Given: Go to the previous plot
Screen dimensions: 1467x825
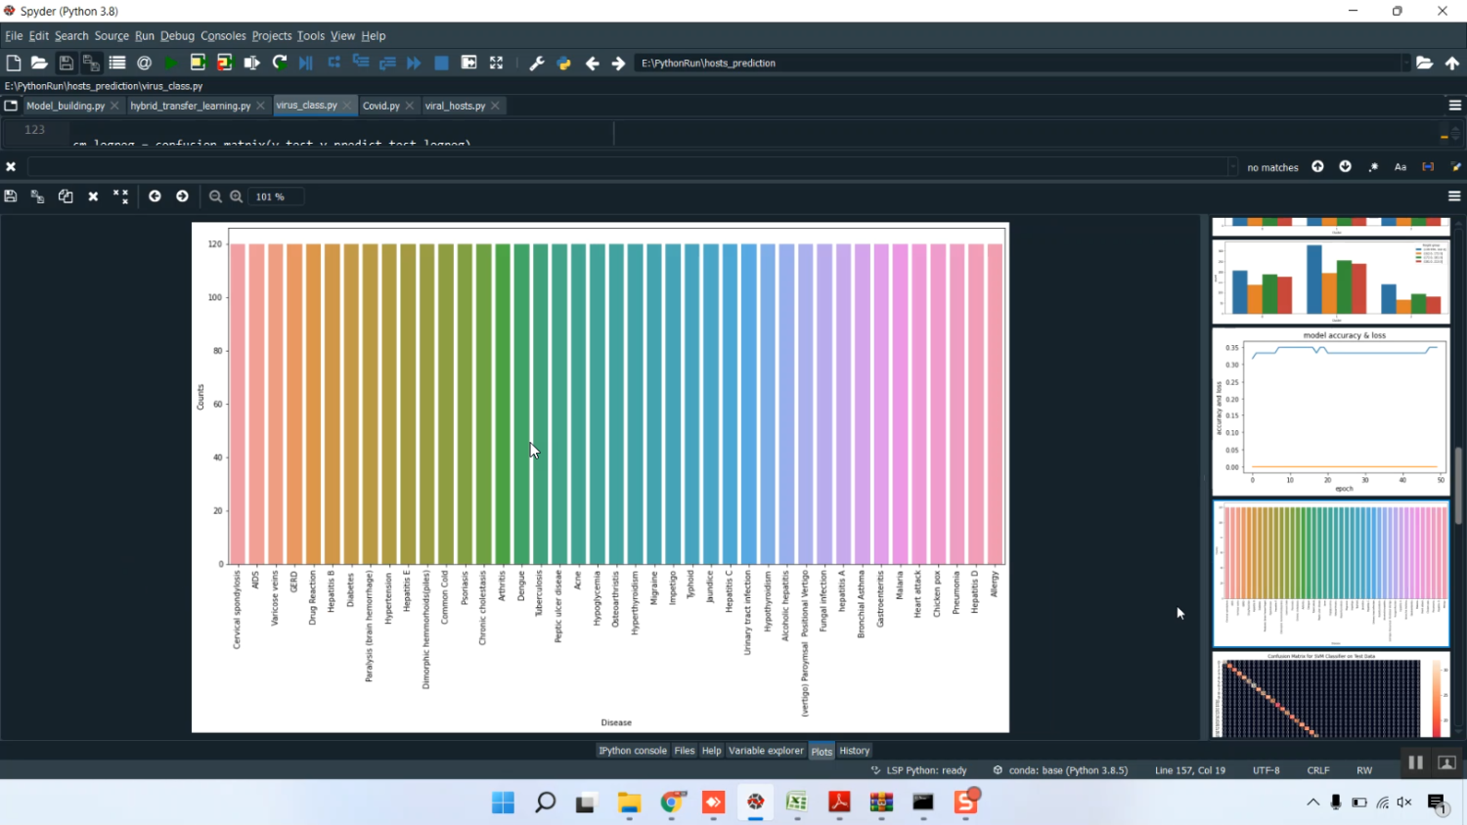Looking at the screenshot, I should click(x=155, y=196).
